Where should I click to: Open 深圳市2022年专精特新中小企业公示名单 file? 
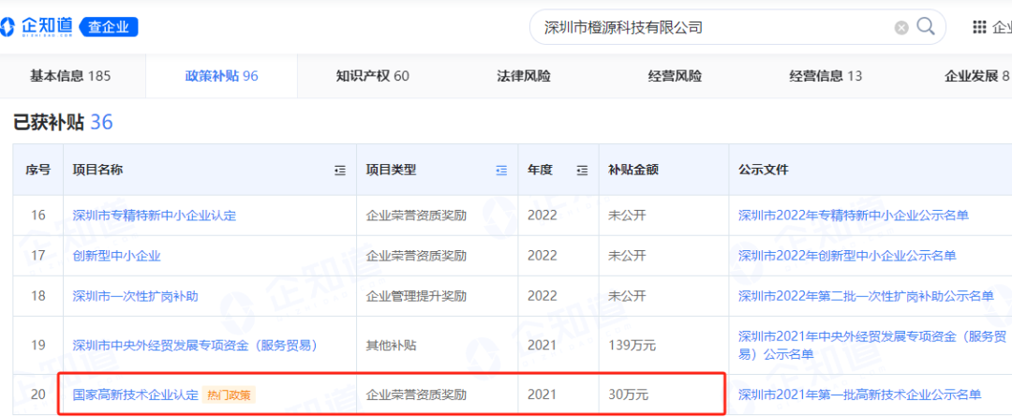click(854, 216)
